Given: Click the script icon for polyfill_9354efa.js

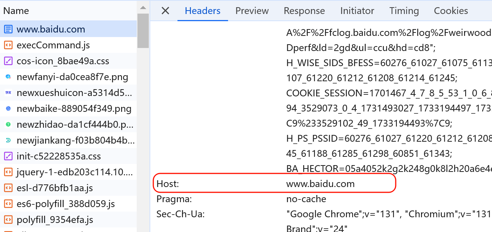Looking at the screenshot, I should click(8, 220).
